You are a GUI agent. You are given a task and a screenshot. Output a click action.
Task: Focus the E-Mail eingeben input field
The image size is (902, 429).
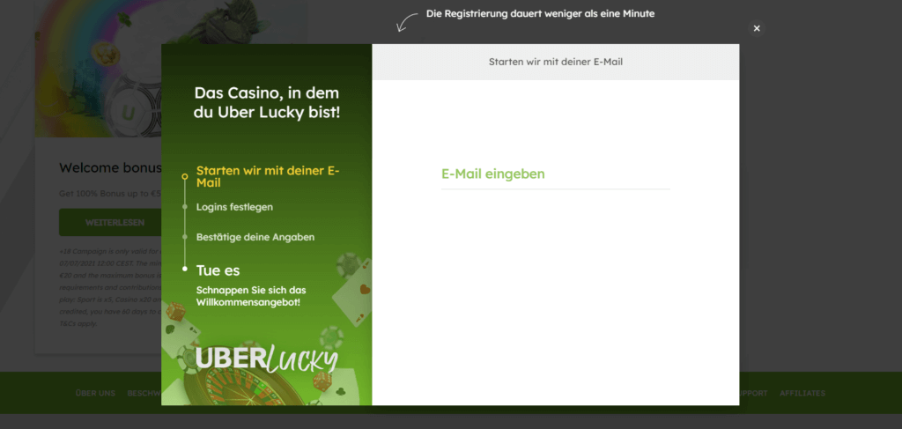coord(556,174)
